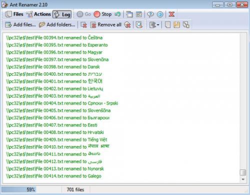This screenshot has width=250, height=195.
Task: Click the preview magnifier icon
Action: (139, 25)
